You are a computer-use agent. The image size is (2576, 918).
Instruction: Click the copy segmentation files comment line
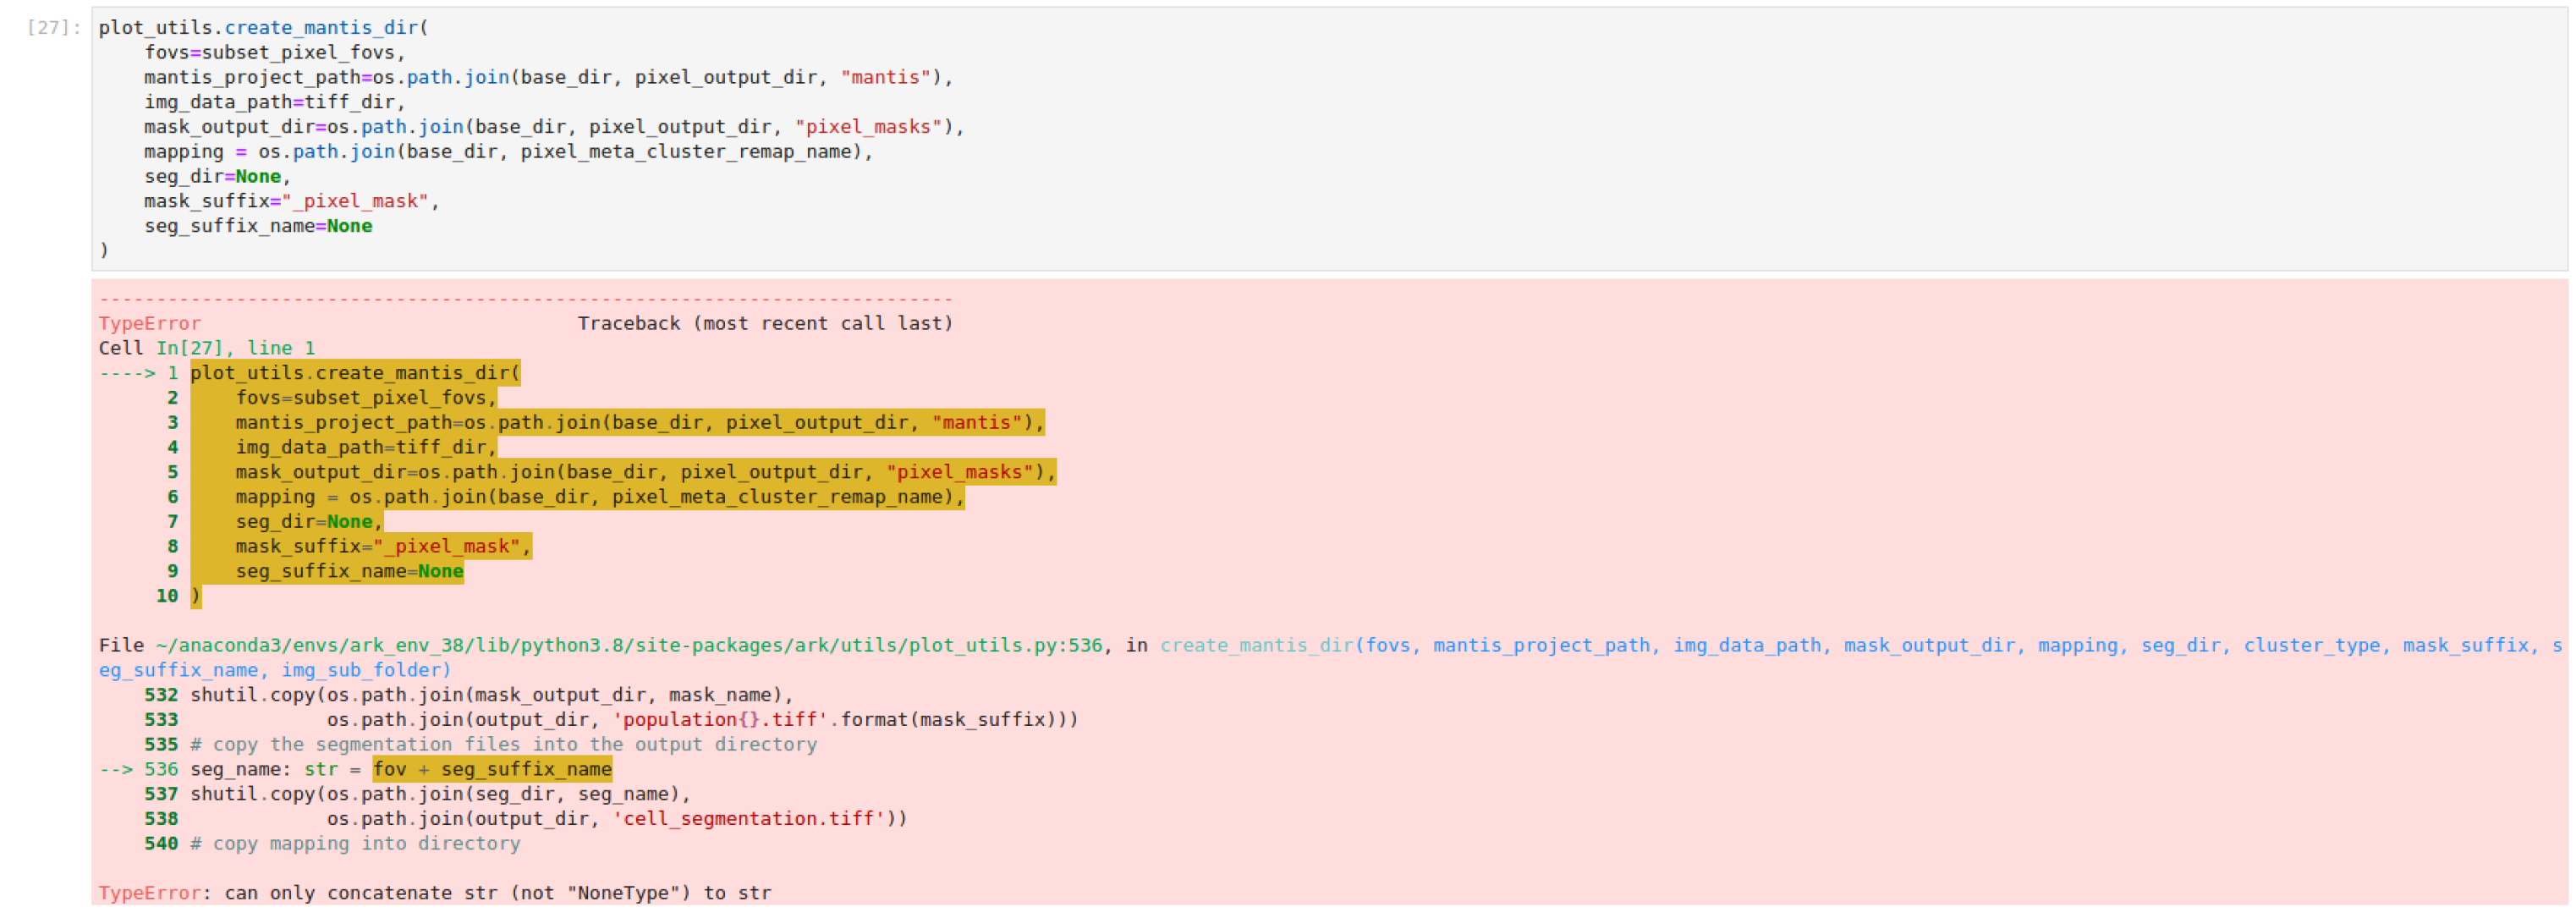(500, 744)
